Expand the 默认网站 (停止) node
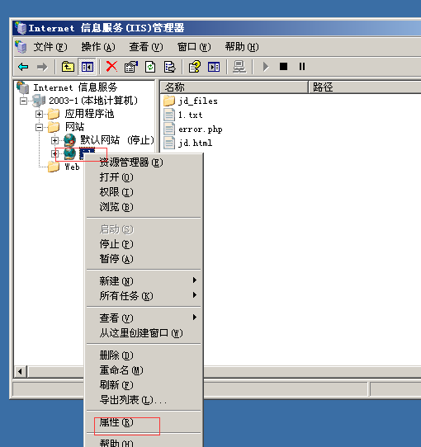The height and width of the screenshot is (447, 421). point(54,140)
